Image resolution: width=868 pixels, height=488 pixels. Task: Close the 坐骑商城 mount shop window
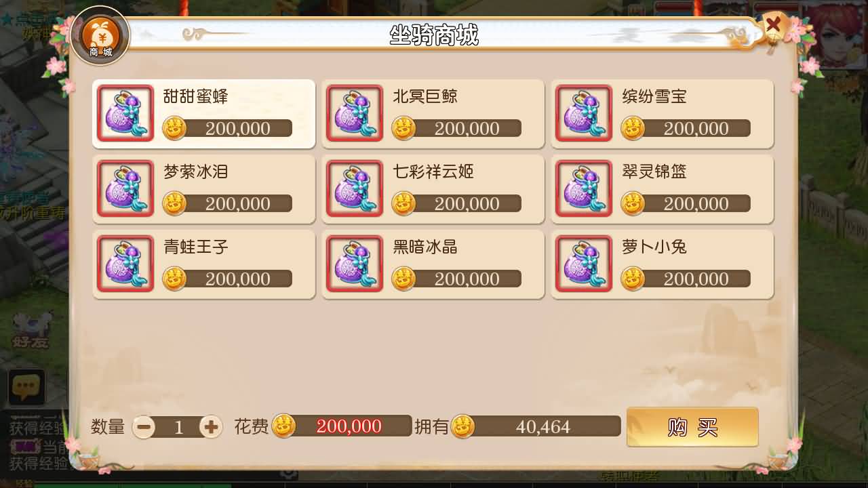click(x=772, y=27)
